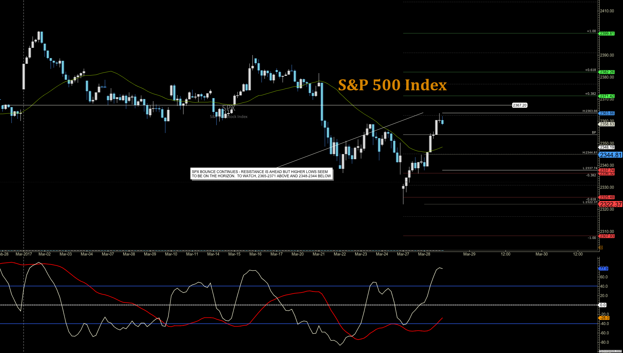The height and width of the screenshot is (353, 623).
Task: Click the white 2348.19 price tag
Action: (x=607, y=147)
